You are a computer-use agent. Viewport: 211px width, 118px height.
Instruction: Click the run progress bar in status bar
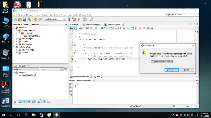157,106
